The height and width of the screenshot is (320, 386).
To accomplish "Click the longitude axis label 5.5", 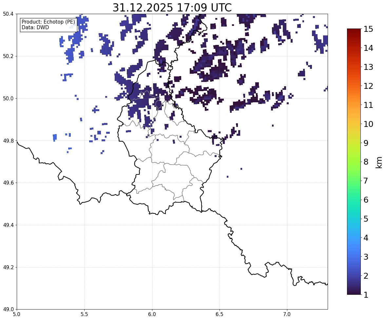I will 85,314.
